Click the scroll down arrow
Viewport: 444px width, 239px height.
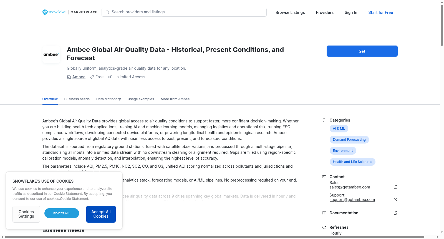[442, 232]
